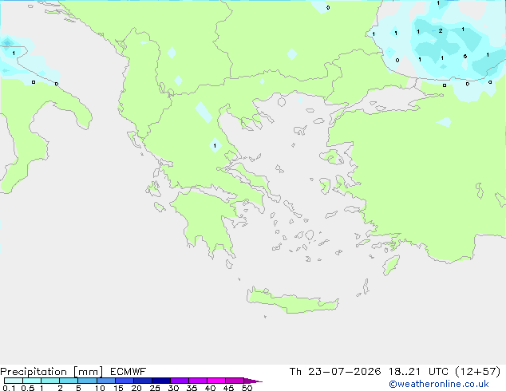Select the 2–5 mm legend color swatch
Image resolution: width=506 pixels, height=391 pixels.
point(69,381)
